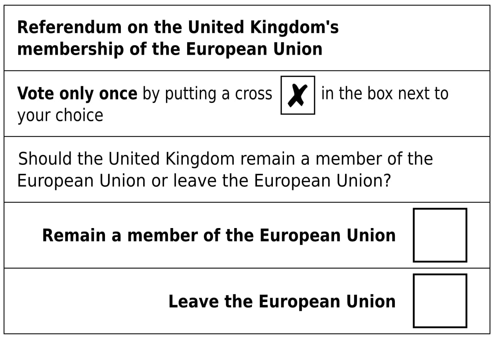Click the heading line 'membership of the European Union'

pyautogui.click(x=170, y=49)
